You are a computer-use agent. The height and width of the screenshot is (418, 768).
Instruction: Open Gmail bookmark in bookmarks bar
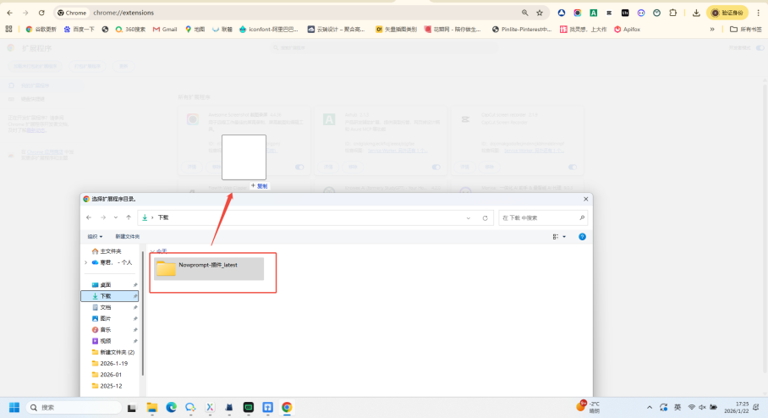pos(164,29)
